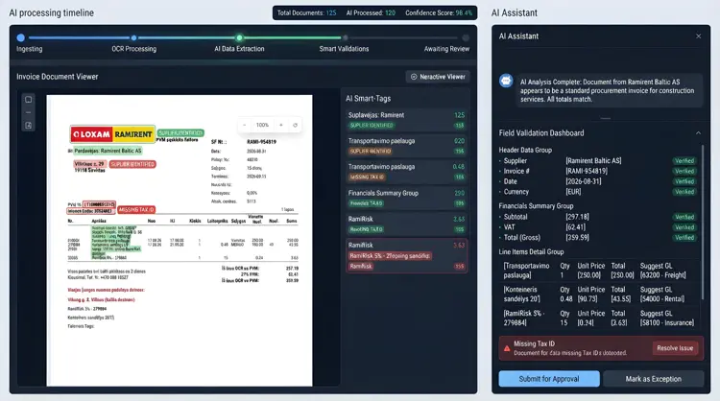Screen dimensions: 720x401
Task: Click the green Pardavėjas: Ramirent Baltic AS highlight
Action: pyautogui.click(x=108, y=151)
